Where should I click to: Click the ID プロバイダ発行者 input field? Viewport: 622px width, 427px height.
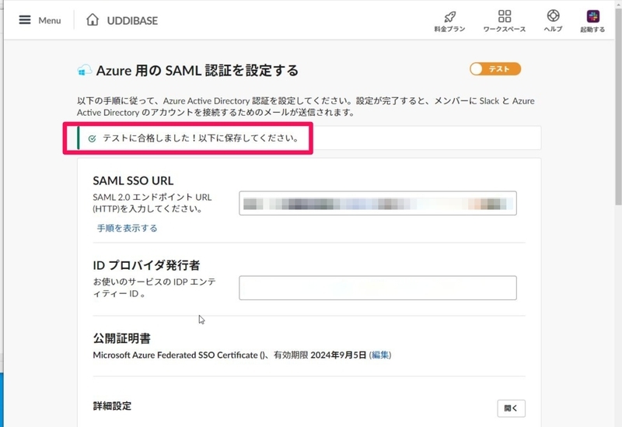point(378,288)
